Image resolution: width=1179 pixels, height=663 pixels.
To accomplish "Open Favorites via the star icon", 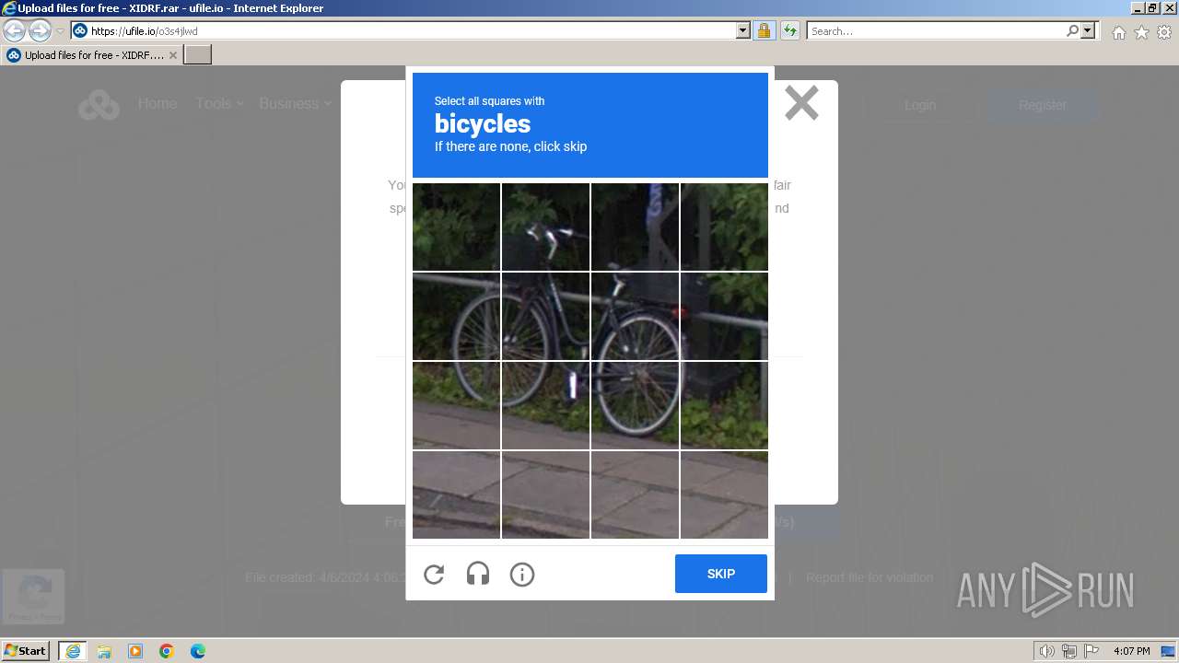I will tap(1141, 32).
